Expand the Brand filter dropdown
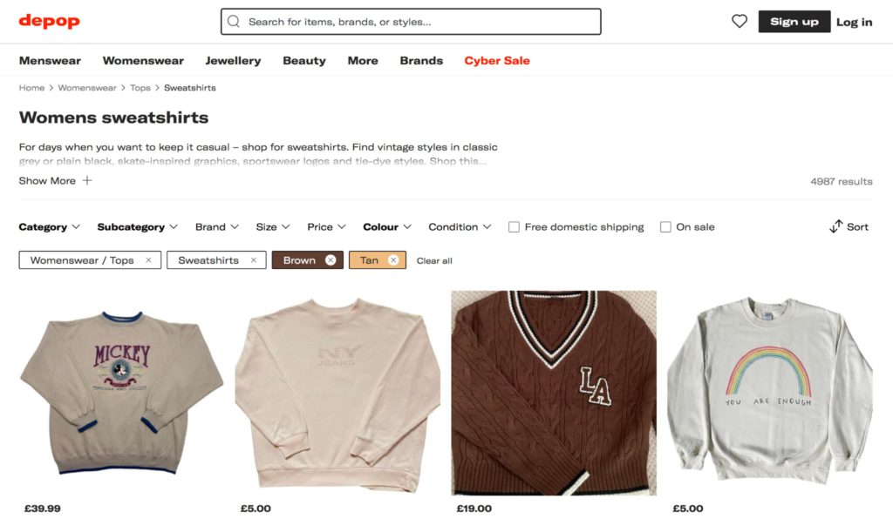Image resolution: width=893 pixels, height=532 pixels. (215, 226)
